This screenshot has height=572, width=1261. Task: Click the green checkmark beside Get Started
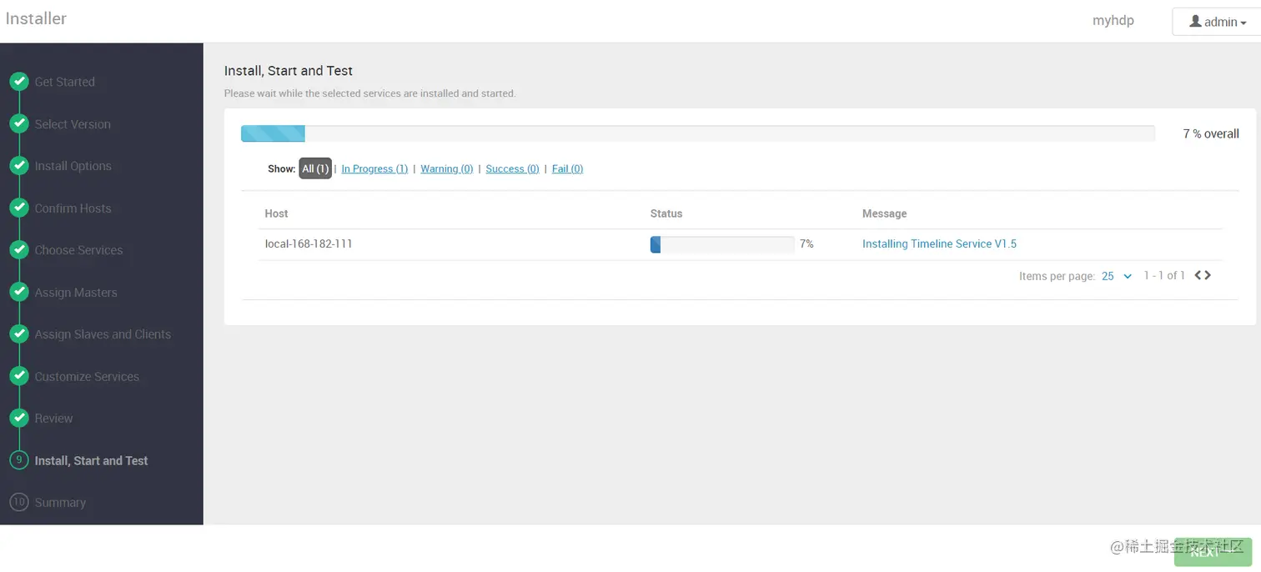pyautogui.click(x=18, y=82)
